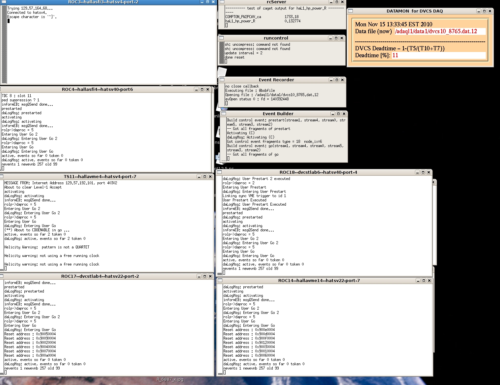This screenshot has height=385, width=500.
Task: Minimize the ROC14 hallavme14 terminal
Action: pyautogui.click(x=418, y=280)
